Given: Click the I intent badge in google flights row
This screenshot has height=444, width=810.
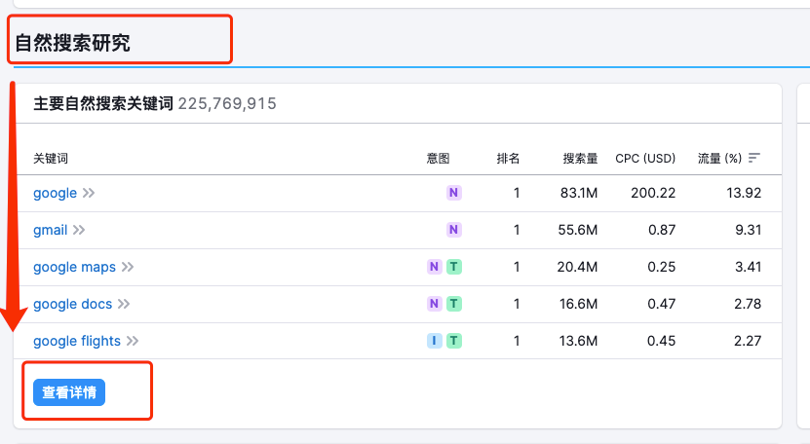Looking at the screenshot, I should tap(434, 341).
